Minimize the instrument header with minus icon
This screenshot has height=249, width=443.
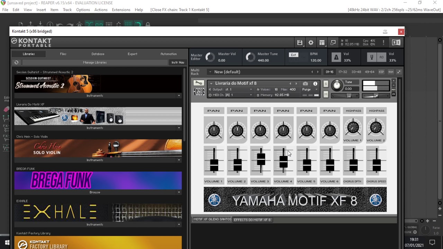tap(394, 85)
